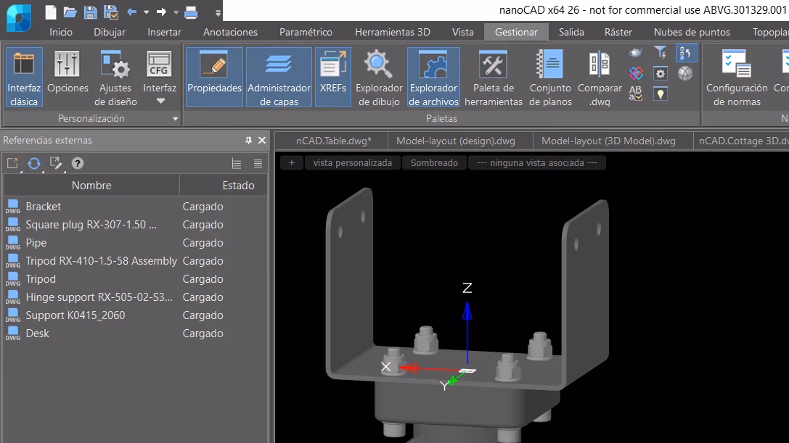Open the Paramétrico ribbon tab
The height and width of the screenshot is (443, 789).
(306, 32)
